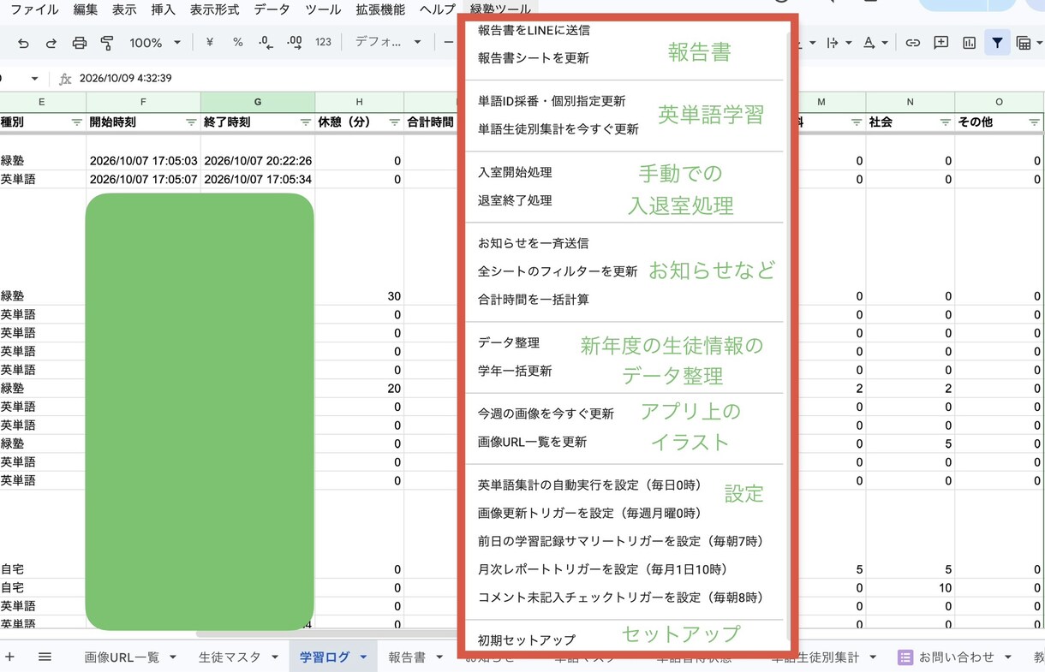Open the デフォ... font dropdown
The width and height of the screenshot is (1045, 672).
click(x=388, y=43)
